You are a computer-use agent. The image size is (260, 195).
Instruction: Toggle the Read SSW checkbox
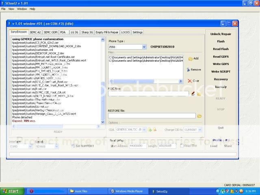tap(182, 145)
